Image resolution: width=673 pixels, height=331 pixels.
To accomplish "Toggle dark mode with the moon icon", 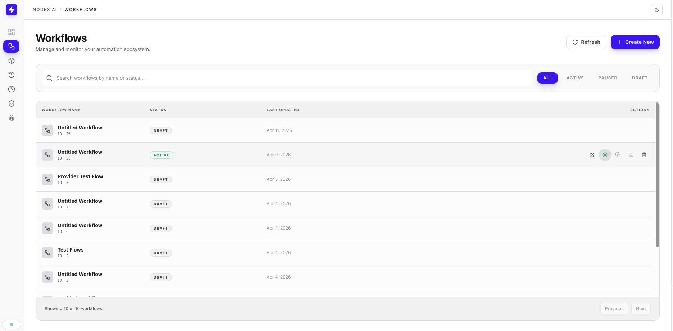I will 657,10.
